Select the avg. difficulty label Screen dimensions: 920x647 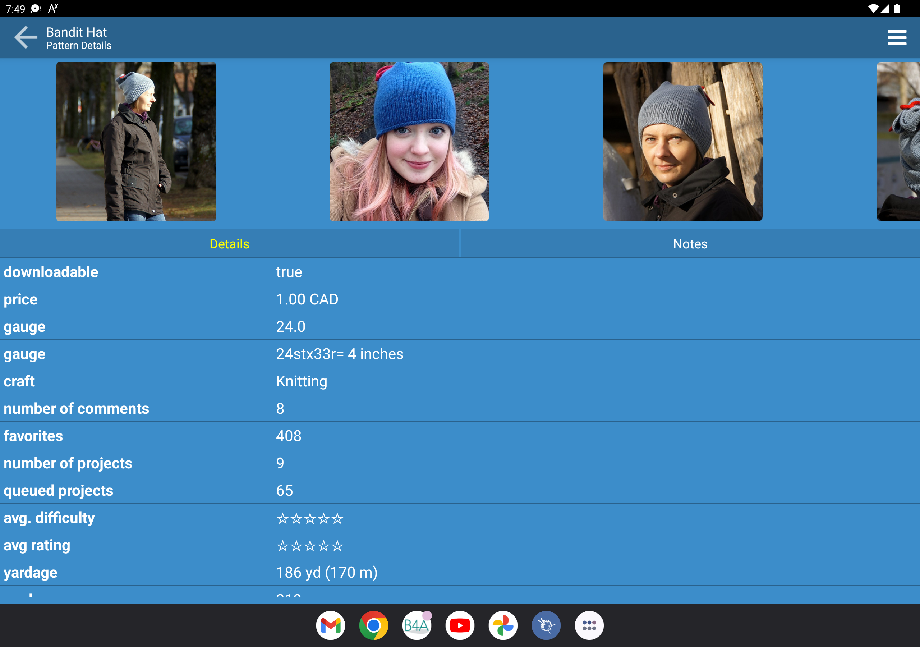coord(49,518)
